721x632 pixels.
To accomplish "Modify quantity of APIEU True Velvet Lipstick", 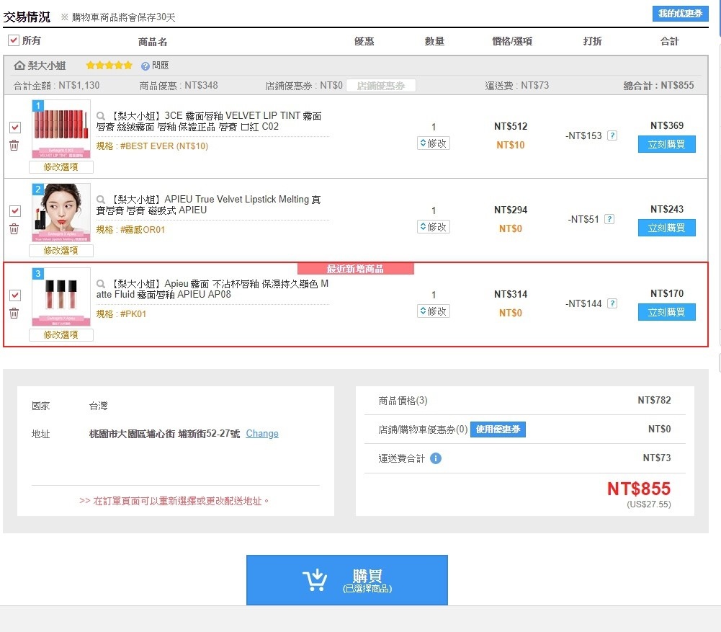I will tap(433, 227).
